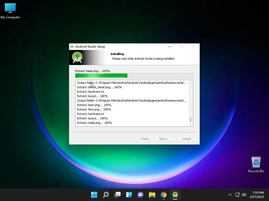Click the Windows Start button in taskbar
Image resolution: width=269 pixels, height=201 pixels.
(x=94, y=195)
